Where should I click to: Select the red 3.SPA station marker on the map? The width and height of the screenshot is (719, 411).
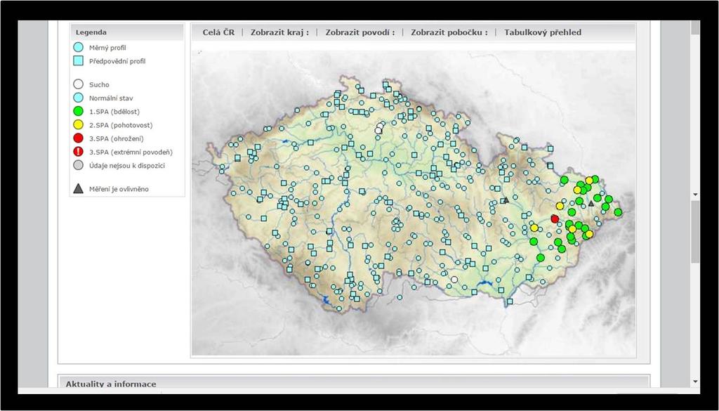point(555,218)
